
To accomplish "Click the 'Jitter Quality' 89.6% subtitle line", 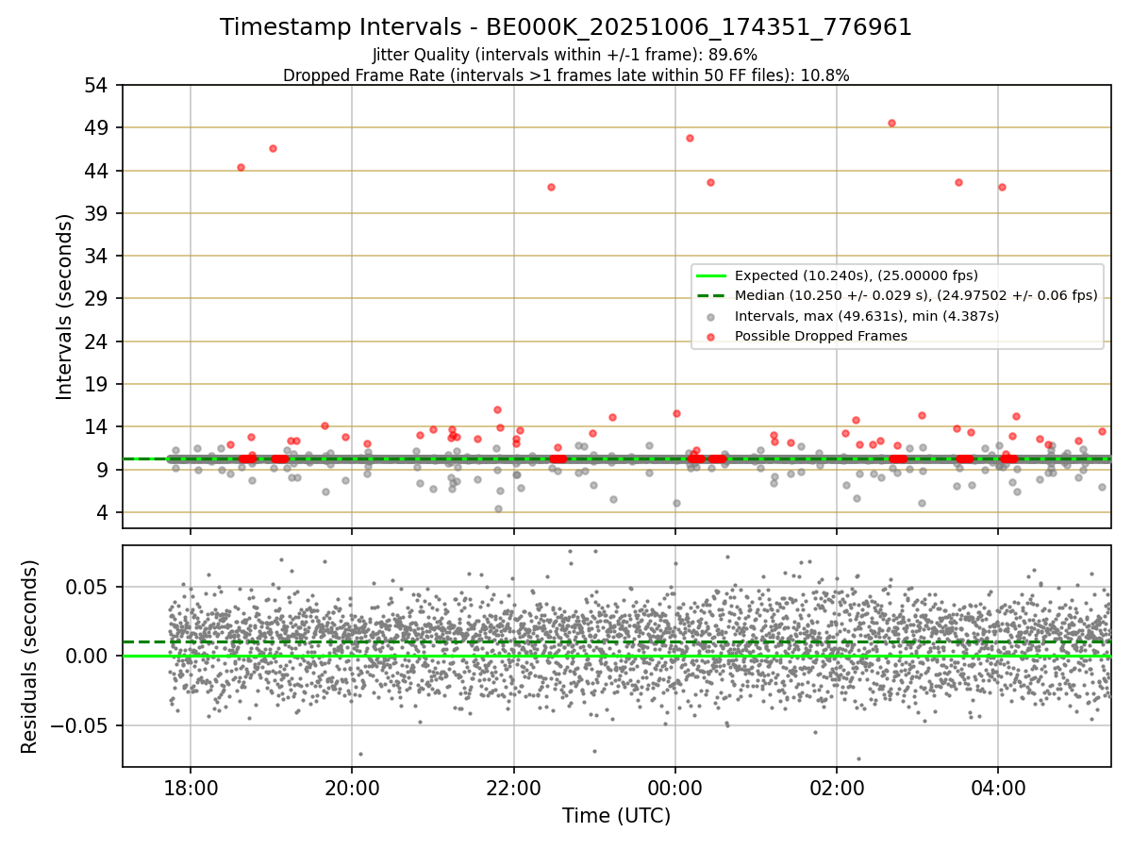I will pos(565,55).
